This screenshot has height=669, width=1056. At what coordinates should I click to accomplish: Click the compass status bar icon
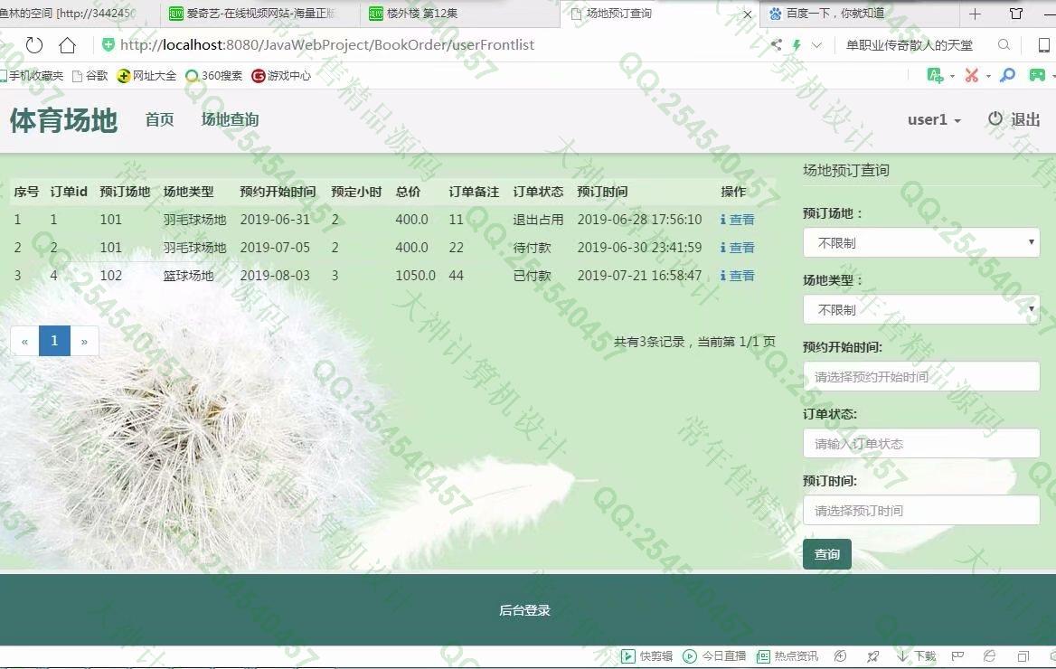tap(840, 656)
